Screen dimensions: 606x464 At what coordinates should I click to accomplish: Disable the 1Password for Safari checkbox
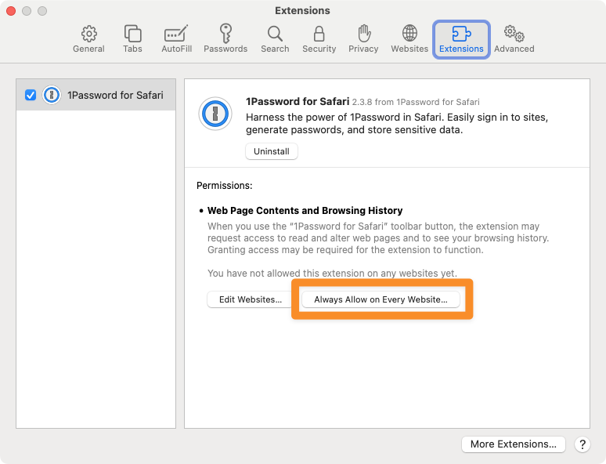[31, 95]
